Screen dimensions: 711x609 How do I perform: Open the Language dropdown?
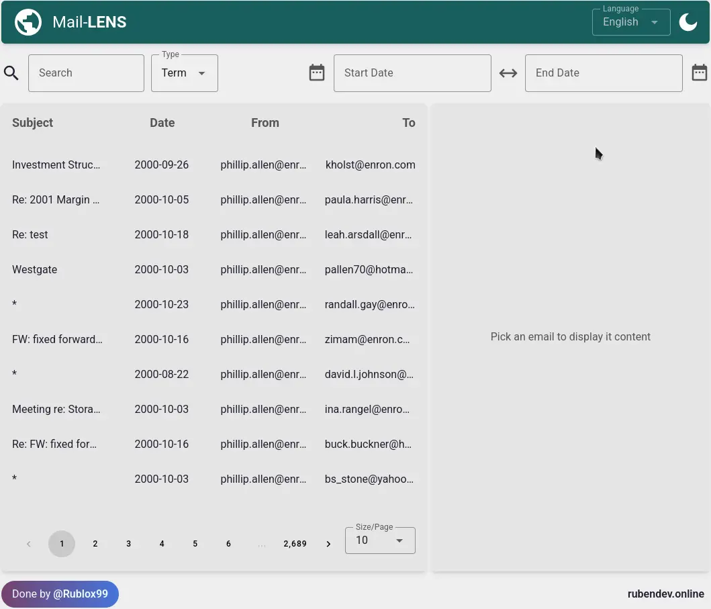point(630,21)
